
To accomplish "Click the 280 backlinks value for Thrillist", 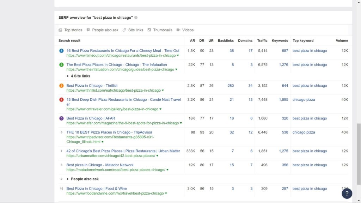I will tap(231, 86).
